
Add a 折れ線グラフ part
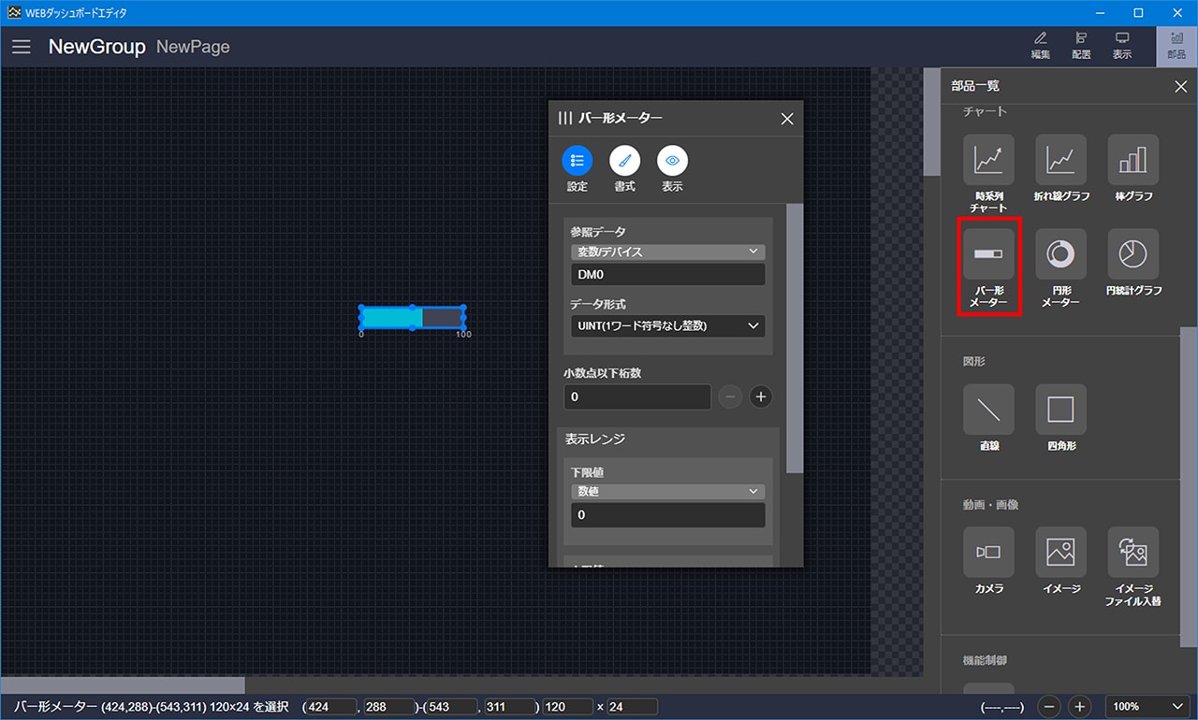tap(1060, 160)
